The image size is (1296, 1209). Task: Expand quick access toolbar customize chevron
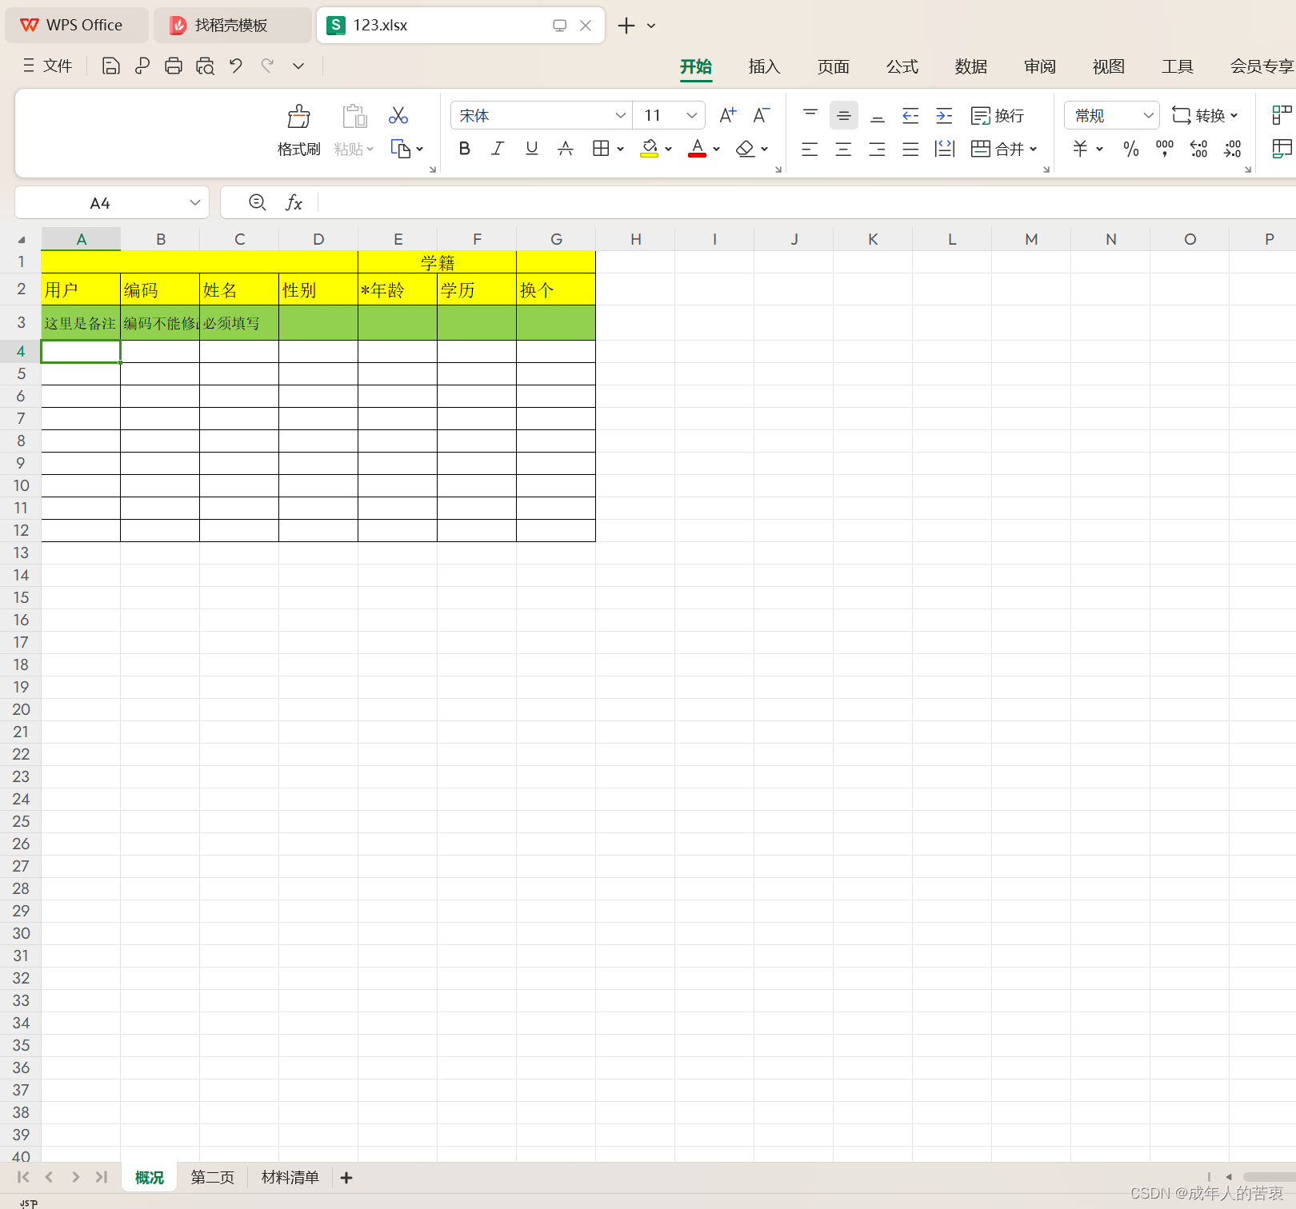coord(298,66)
